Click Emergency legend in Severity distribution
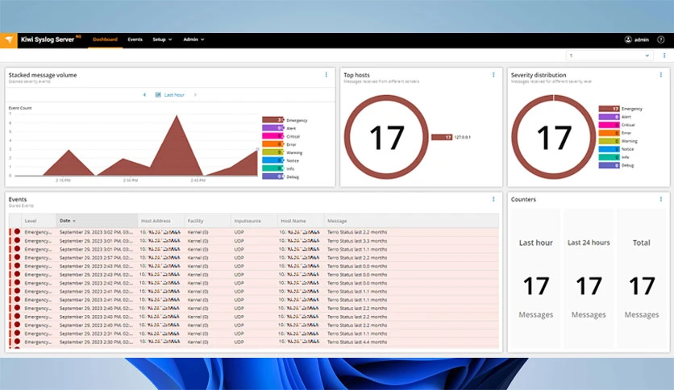Image resolution: width=674 pixels, height=390 pixels. (x=620, y=109)
